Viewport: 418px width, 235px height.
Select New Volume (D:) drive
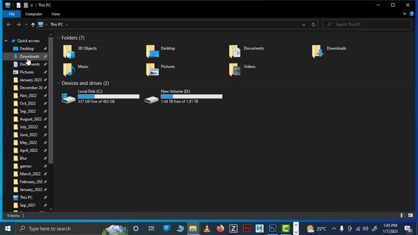tap(184, 97)
